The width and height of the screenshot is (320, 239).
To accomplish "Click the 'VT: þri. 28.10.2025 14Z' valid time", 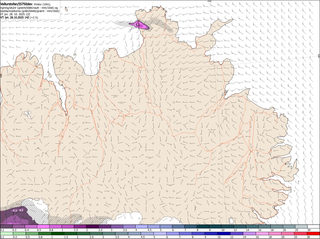I will pos(15,17).
